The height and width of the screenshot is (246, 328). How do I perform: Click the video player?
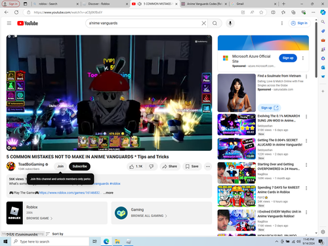109,93
